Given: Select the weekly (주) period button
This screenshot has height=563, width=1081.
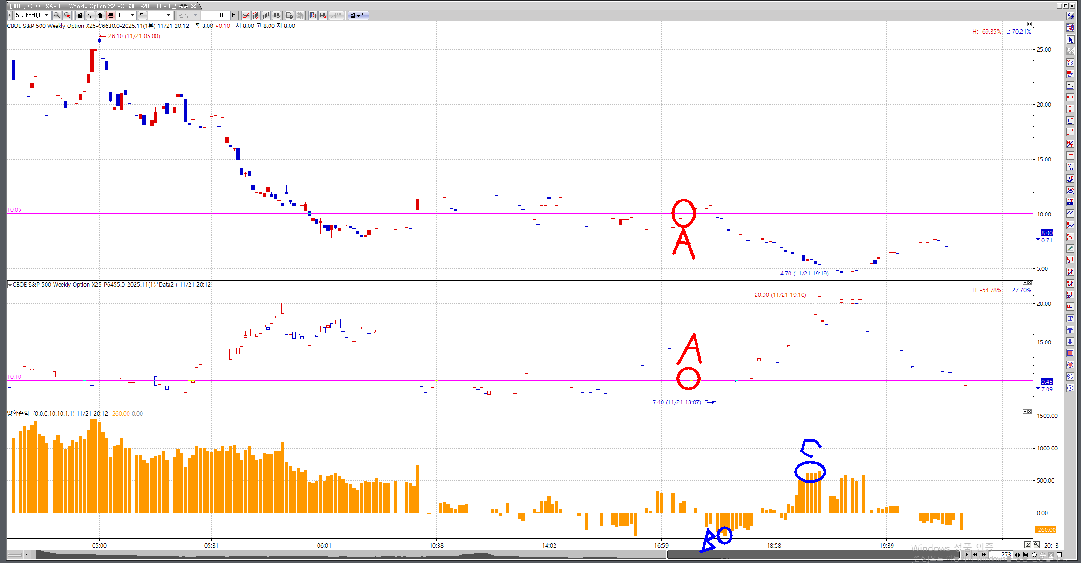Looking at the screenshot, I should pyautogui.click(x=90, y=15).
